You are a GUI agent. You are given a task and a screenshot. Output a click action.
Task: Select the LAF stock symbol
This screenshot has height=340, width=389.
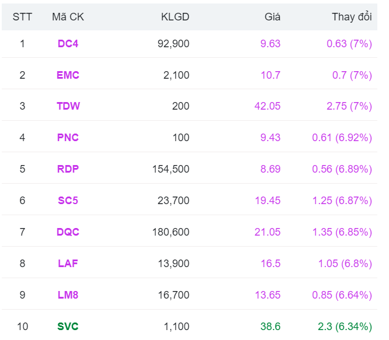[x=68, y=264]
